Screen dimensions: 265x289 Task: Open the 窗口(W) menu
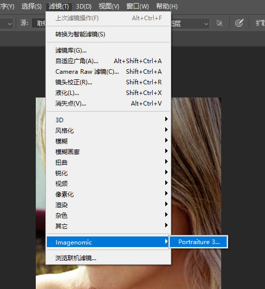(x=138, y=7)
